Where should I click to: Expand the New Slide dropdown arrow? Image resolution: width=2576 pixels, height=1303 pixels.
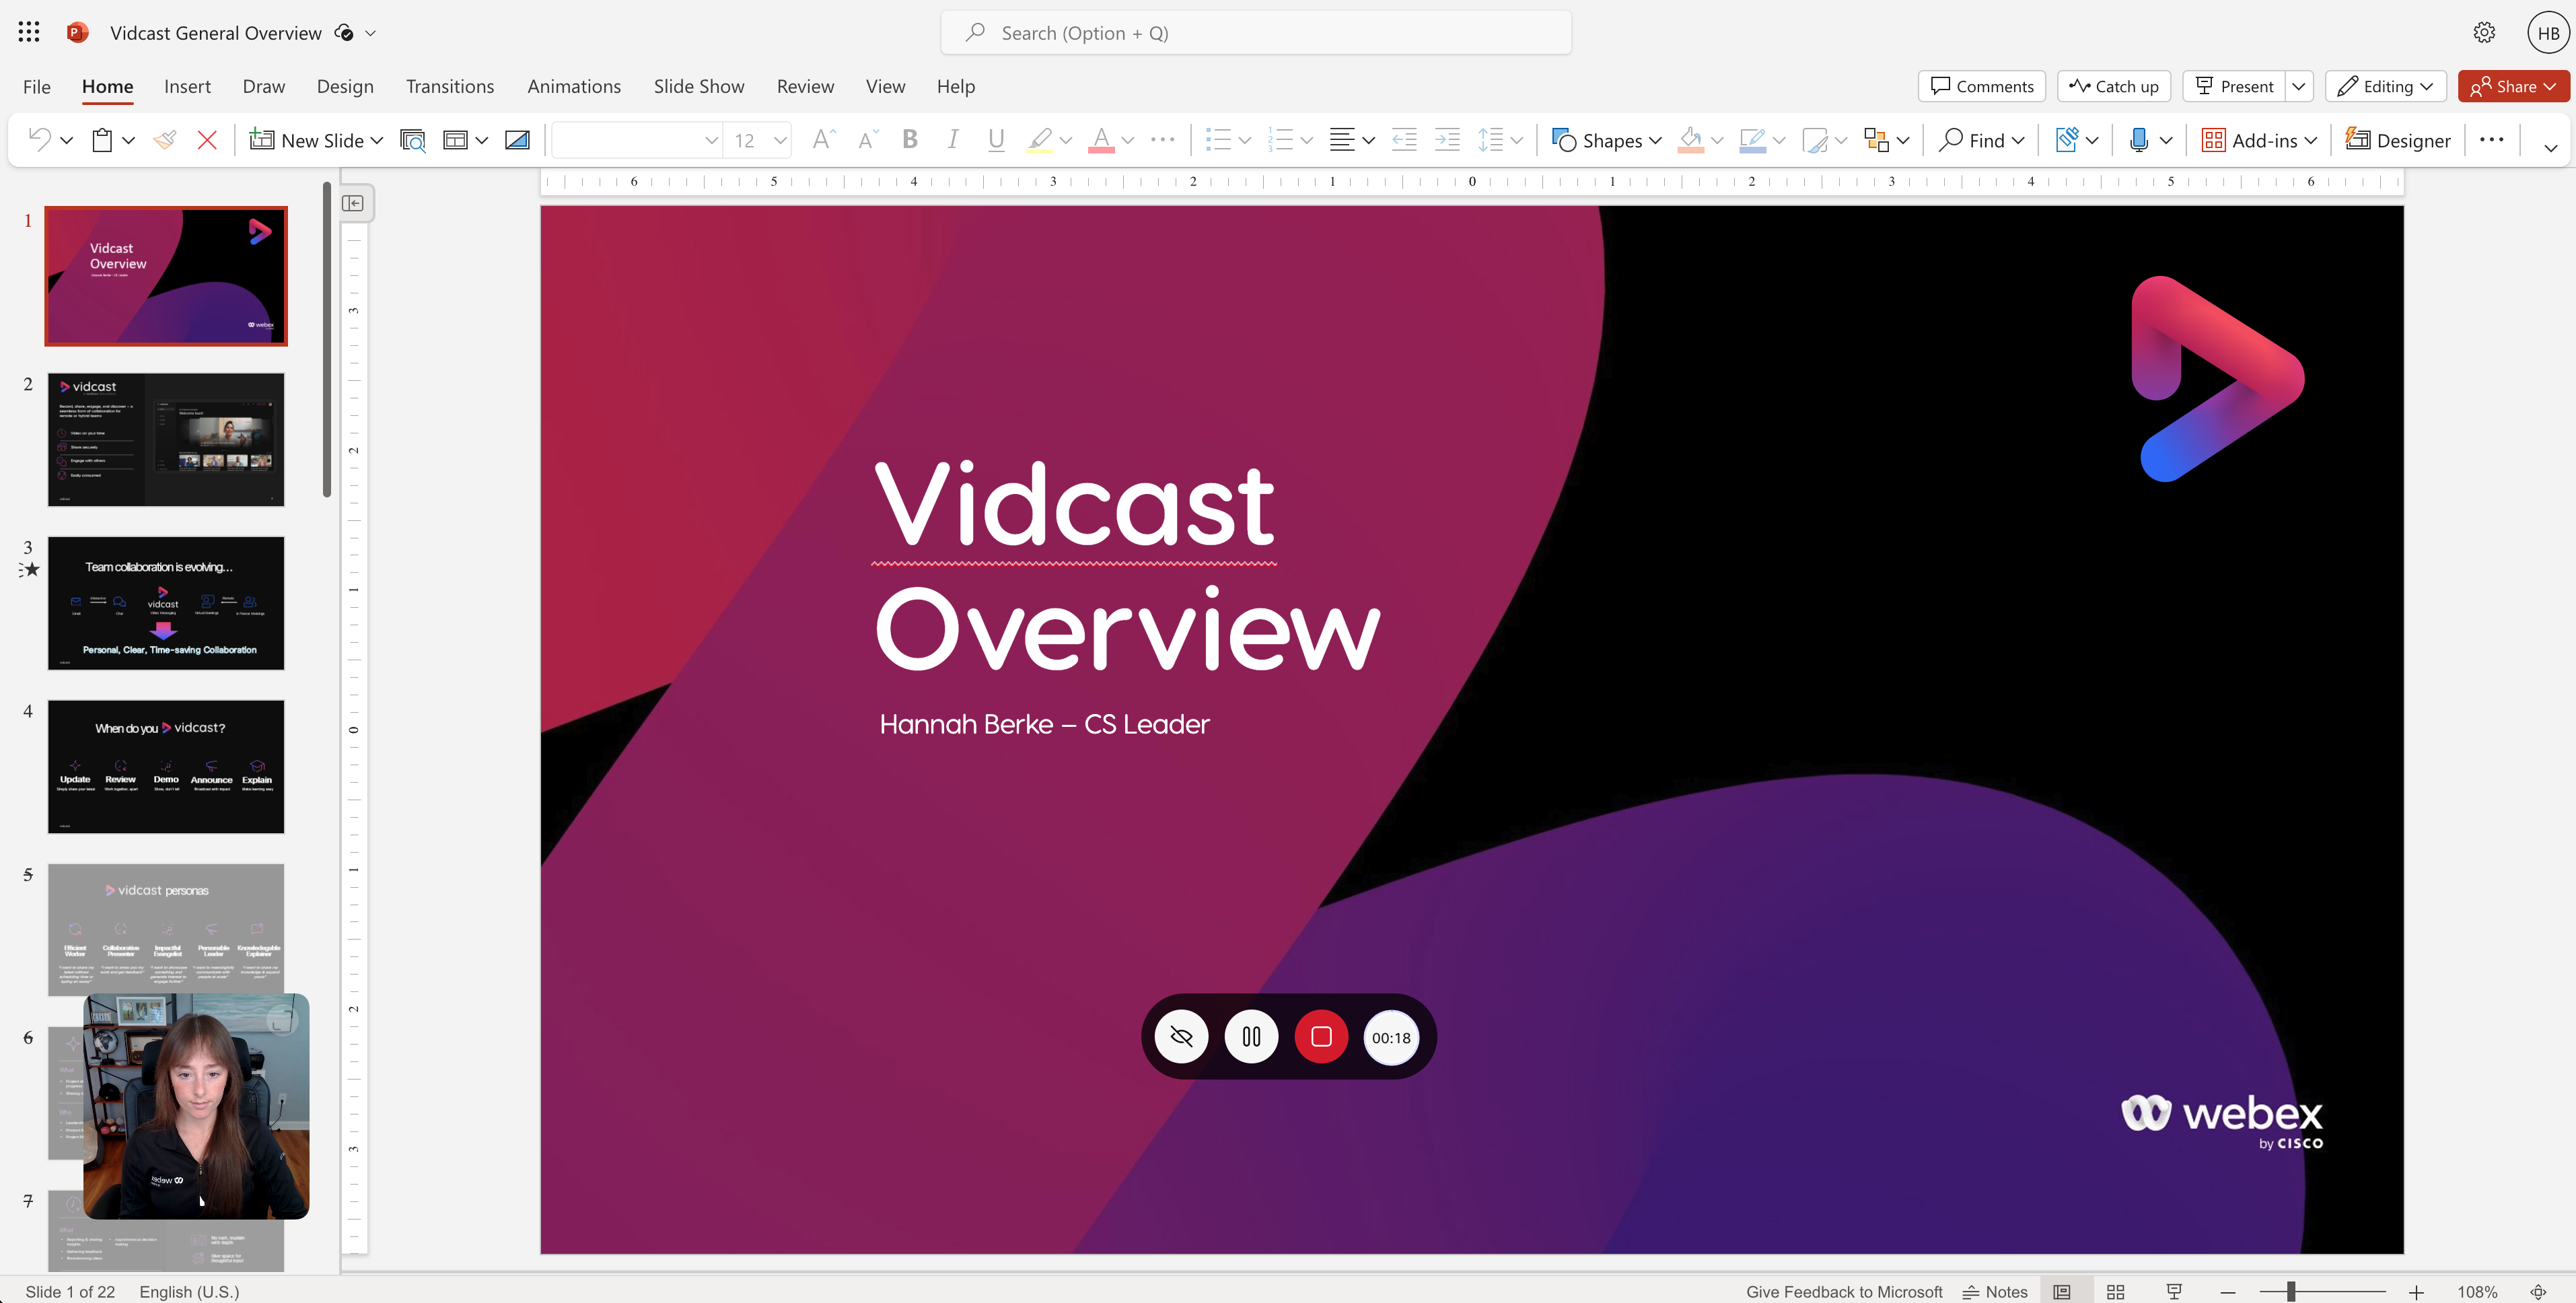point(377,140)
